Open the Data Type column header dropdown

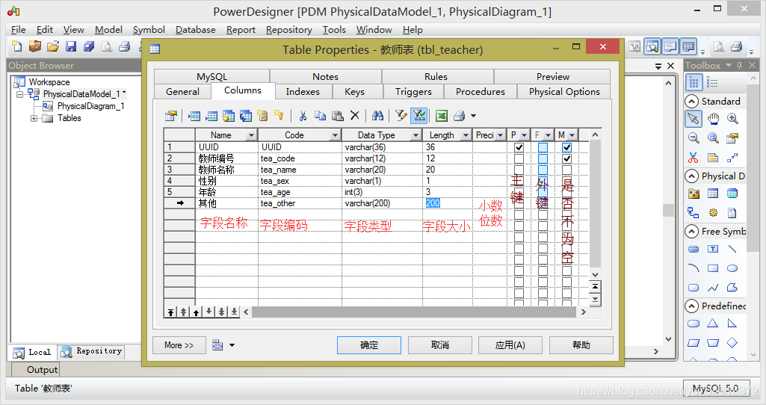tap(416, 135)
